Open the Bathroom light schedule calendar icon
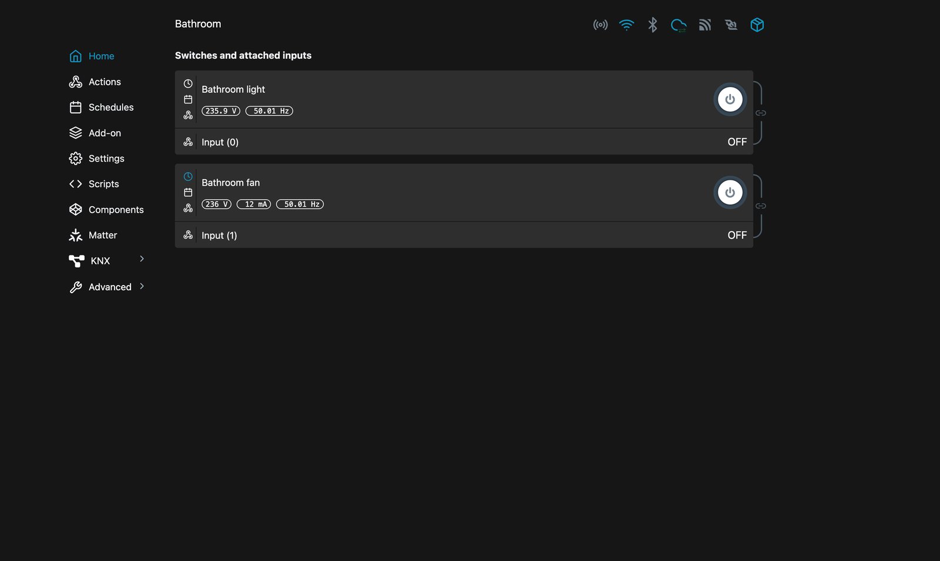 [188, 100]
